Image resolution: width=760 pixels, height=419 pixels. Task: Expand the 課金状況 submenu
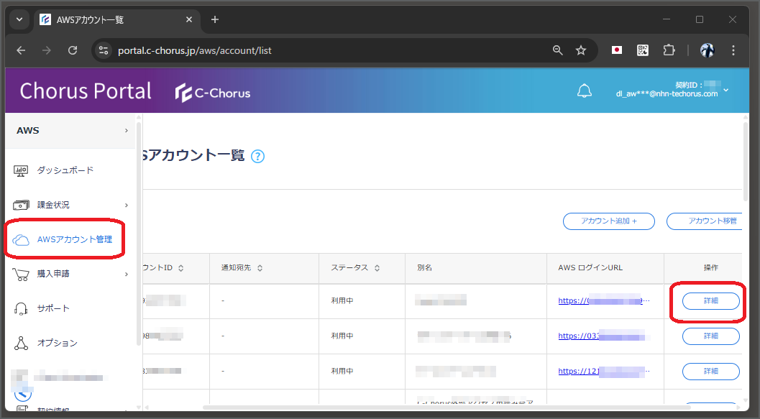tap(127, 206)
